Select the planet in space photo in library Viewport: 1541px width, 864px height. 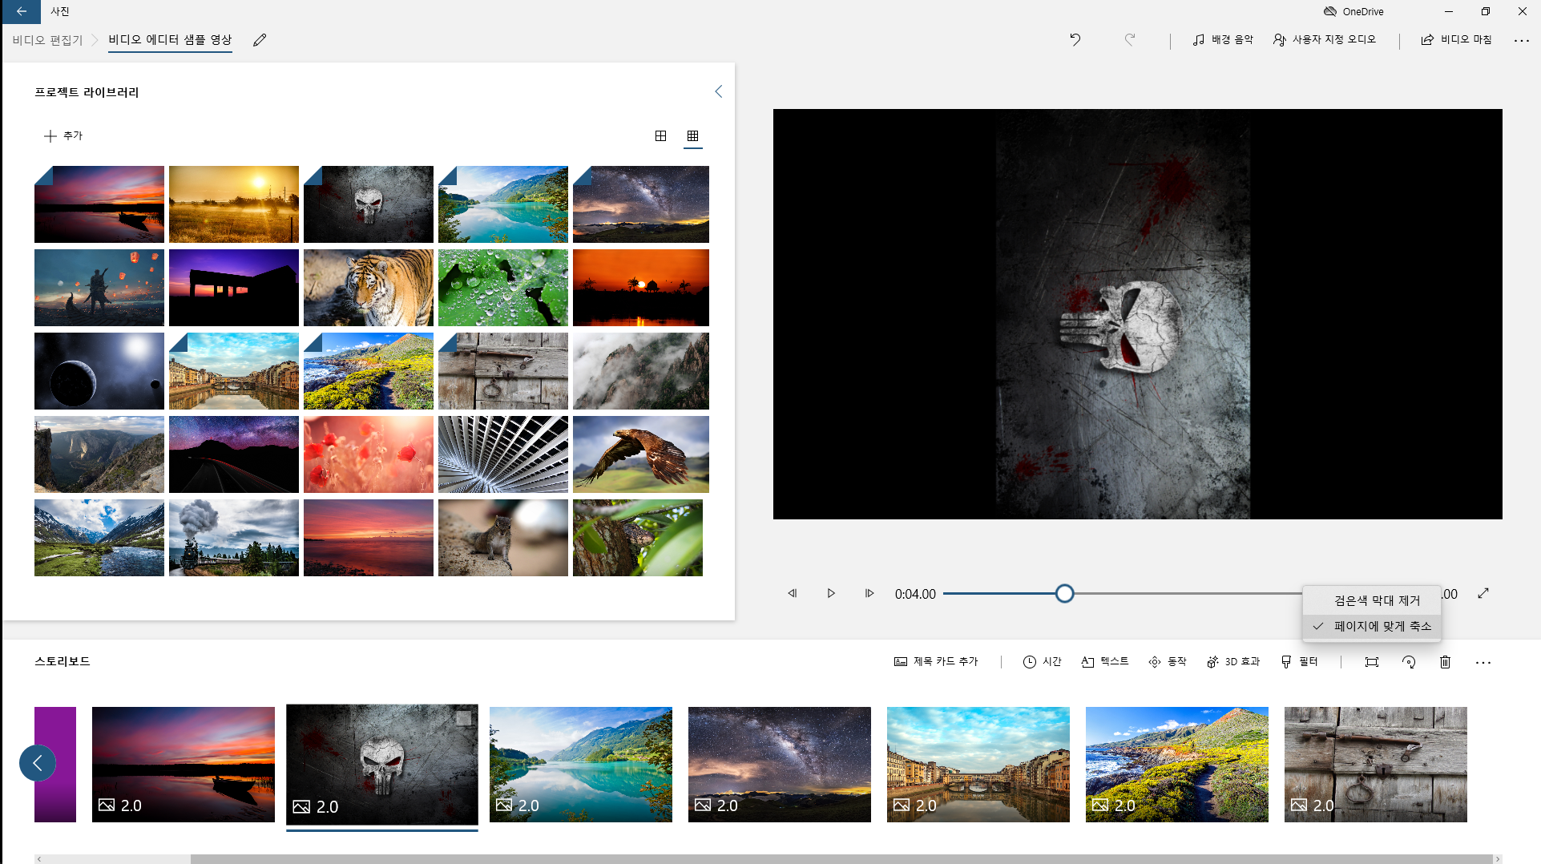click(99, 371)
